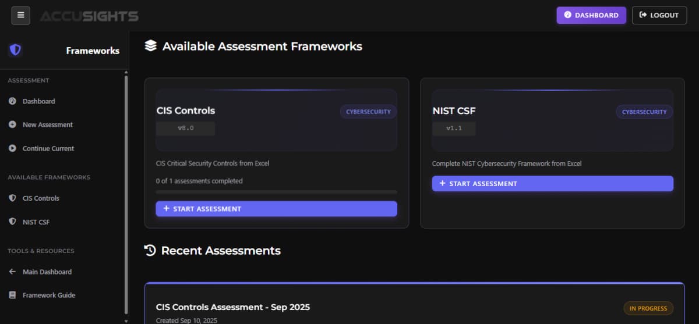Click CYBERSECURITY badge on CIS Controls card
Screen dimensions: 699x324
(368, 112)
